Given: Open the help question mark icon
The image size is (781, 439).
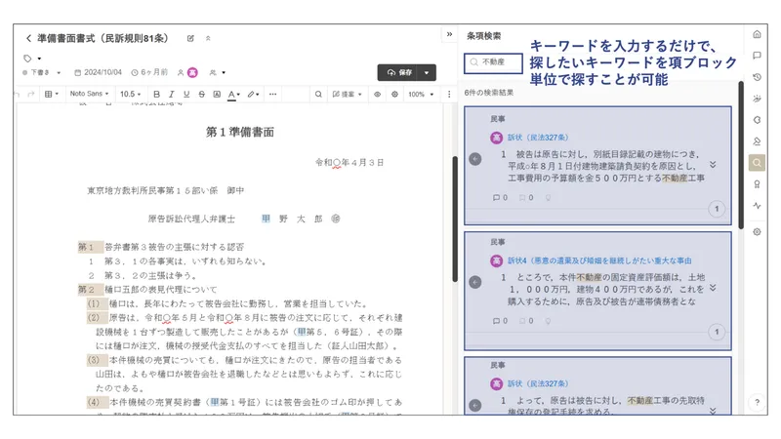Looking at the screenshot, I should [757, 402].
